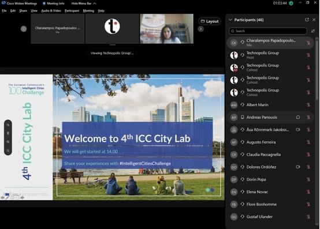Open the File menu
Screen dimensions: 320x229
(x=4, y=10)
